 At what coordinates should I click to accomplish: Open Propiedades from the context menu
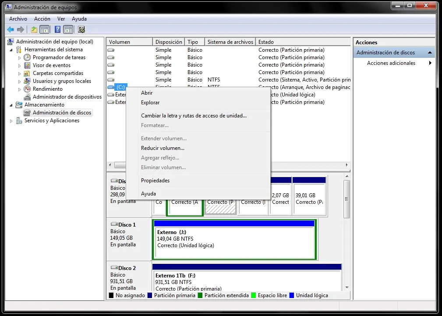[x=198, y=181]
